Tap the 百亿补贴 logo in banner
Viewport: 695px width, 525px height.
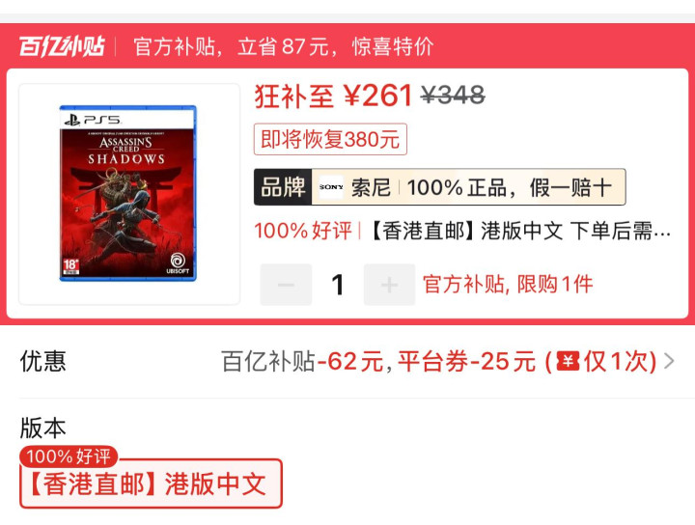click(x=62, y=46)
